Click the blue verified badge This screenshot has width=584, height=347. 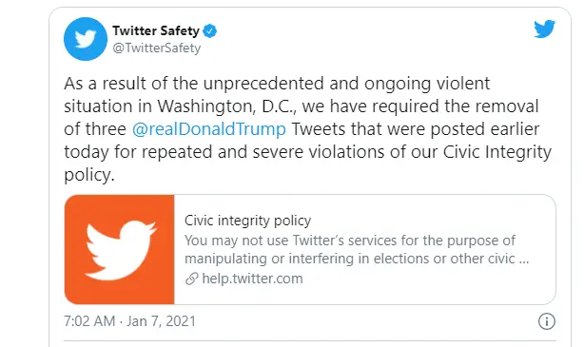209,31
